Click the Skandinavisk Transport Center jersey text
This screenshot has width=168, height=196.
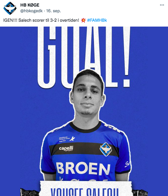[64, 139]
